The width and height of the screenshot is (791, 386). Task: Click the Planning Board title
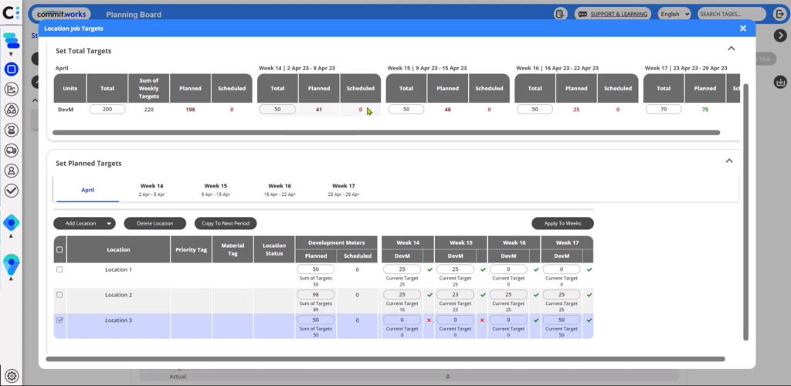(134, 15)
